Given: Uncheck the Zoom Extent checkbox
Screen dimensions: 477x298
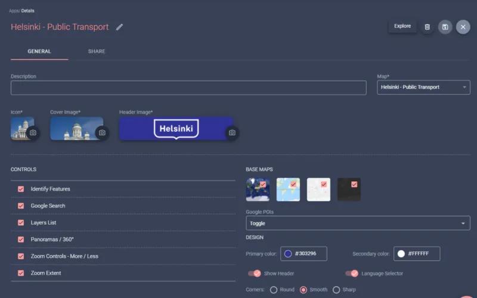Looking at the screenshot, I should coord(21,273).
